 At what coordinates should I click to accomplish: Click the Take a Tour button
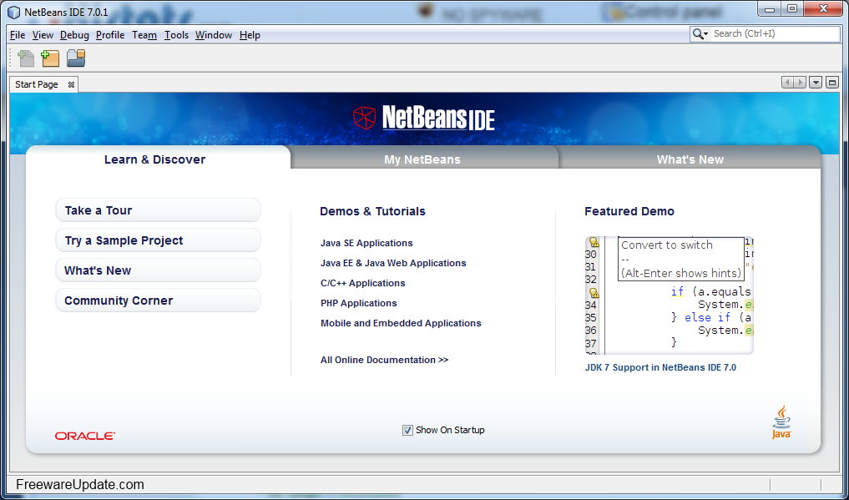click(158, 210)
